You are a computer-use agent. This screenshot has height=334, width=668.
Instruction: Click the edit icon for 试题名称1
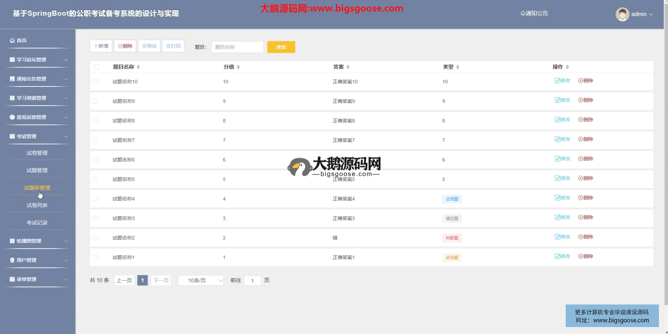click(x=557, y=256)
